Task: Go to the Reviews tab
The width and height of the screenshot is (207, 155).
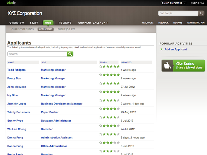Action: [x=65, y=23]
